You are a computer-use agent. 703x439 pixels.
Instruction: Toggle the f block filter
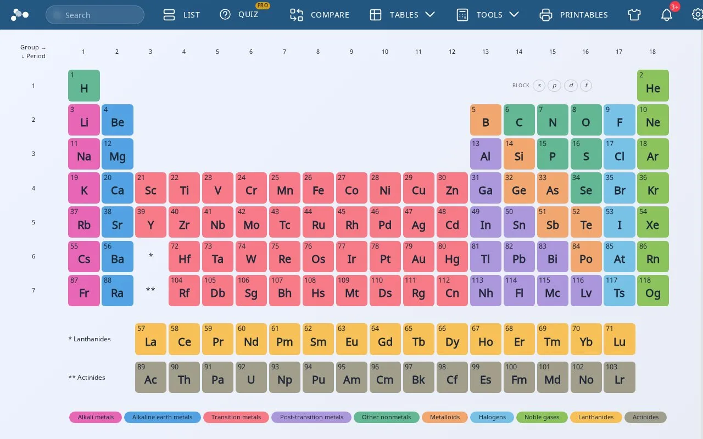pos(586,85)
